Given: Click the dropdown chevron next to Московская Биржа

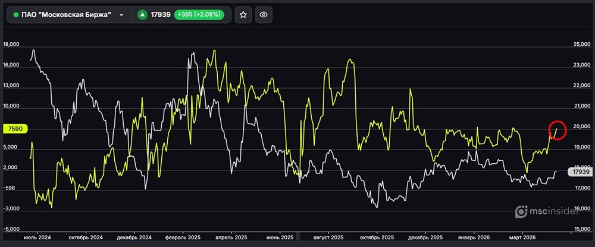Looking at the screenshot, I should (x=121, y=15).
